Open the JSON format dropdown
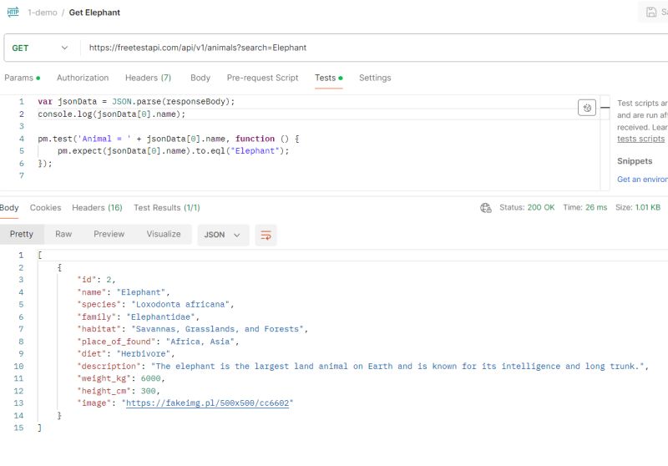The image size is (668, 466). pos(223,236)
